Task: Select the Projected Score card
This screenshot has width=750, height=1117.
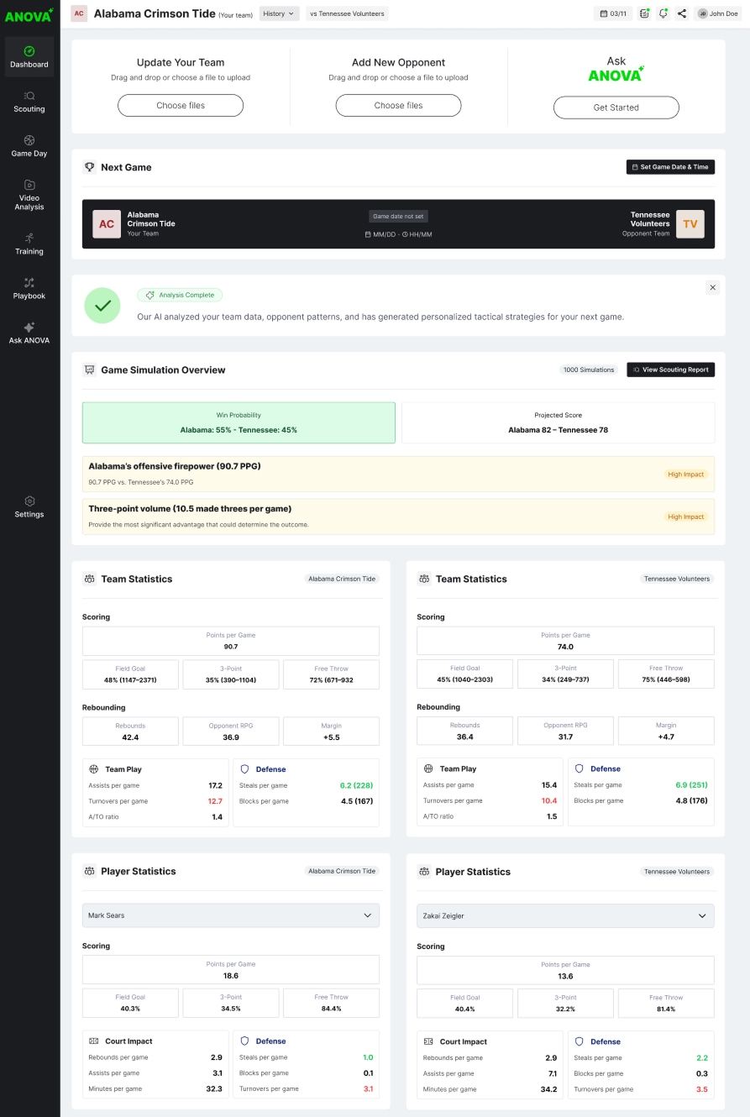Action: [x=558, y=422]
